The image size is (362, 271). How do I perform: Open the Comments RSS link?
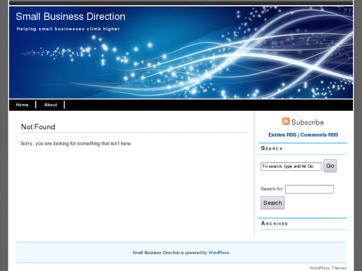319,135
